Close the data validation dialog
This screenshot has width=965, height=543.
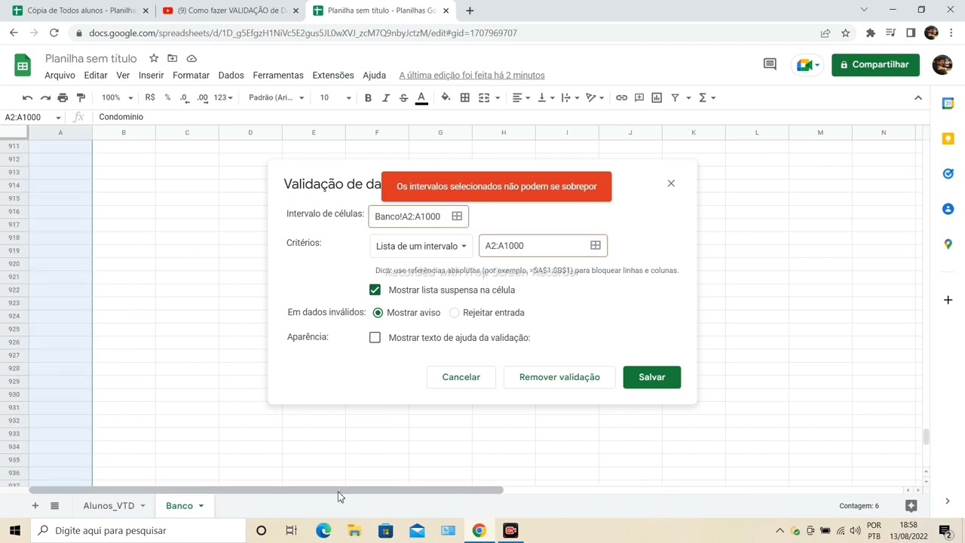click(671, 183)
